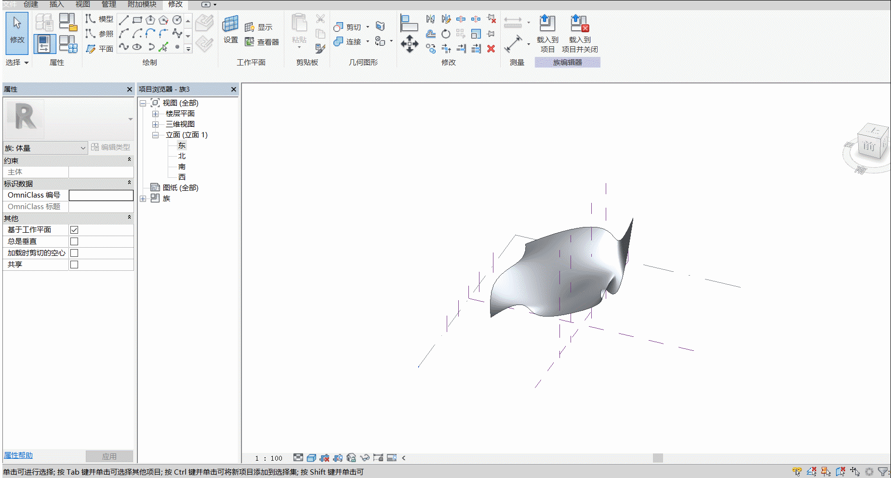The height and width of the screenshot is (478, 891).
Task: Open the 属性帮助 link
Action: [x=18, y=455]
